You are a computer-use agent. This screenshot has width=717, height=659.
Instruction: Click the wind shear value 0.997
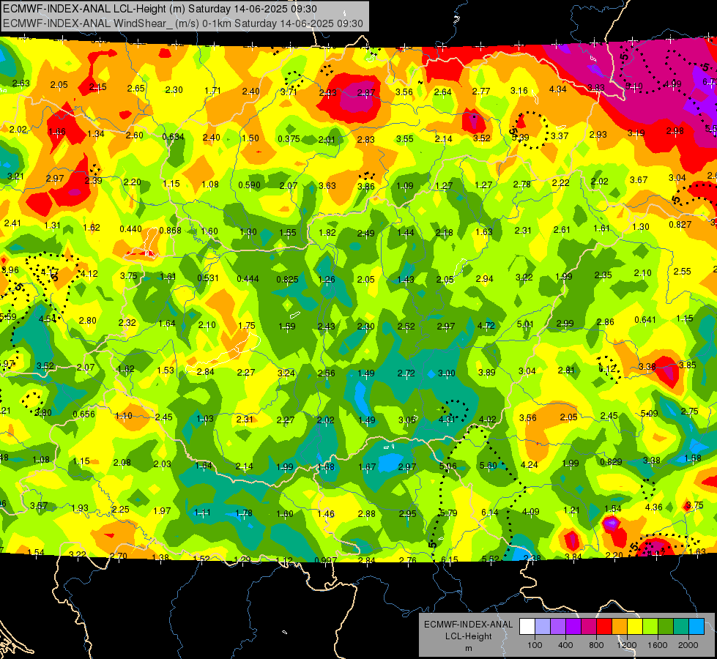pyautogui.click(x=326, y=560)
